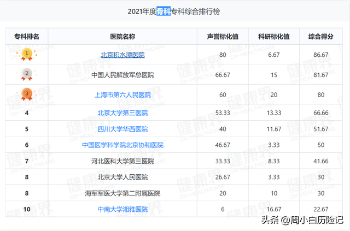The image size is (350, 231).
Task: Click 综合得分 80 for 上海市第六人民医院
Action: pyautogui.click(x=321, y=95)
